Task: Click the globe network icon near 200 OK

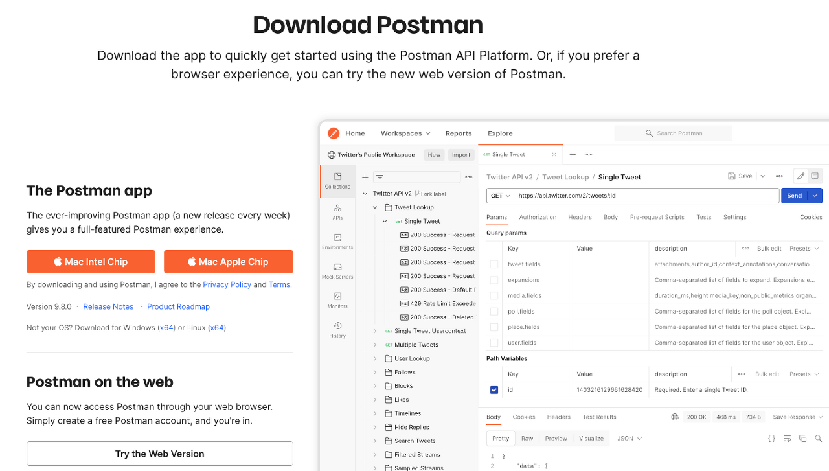Action: [x=676, y=417]
